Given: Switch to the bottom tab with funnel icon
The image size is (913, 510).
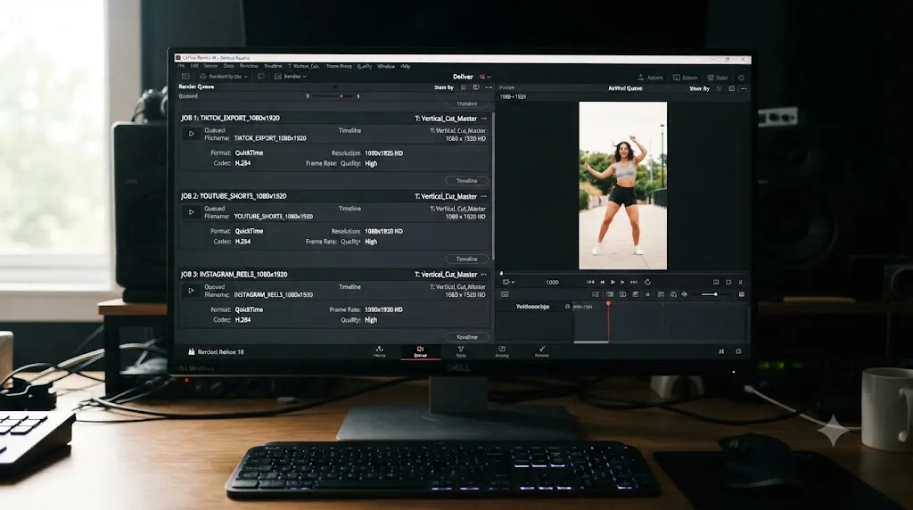Looking at the screenshot, I should [x=461, y=351].
